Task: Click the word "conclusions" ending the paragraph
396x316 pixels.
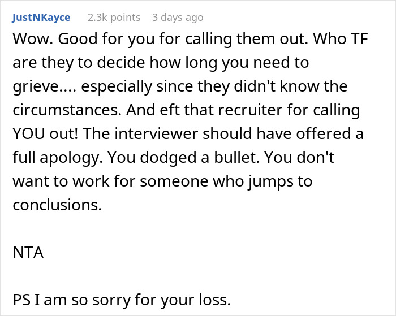Action: coord(56,205)
